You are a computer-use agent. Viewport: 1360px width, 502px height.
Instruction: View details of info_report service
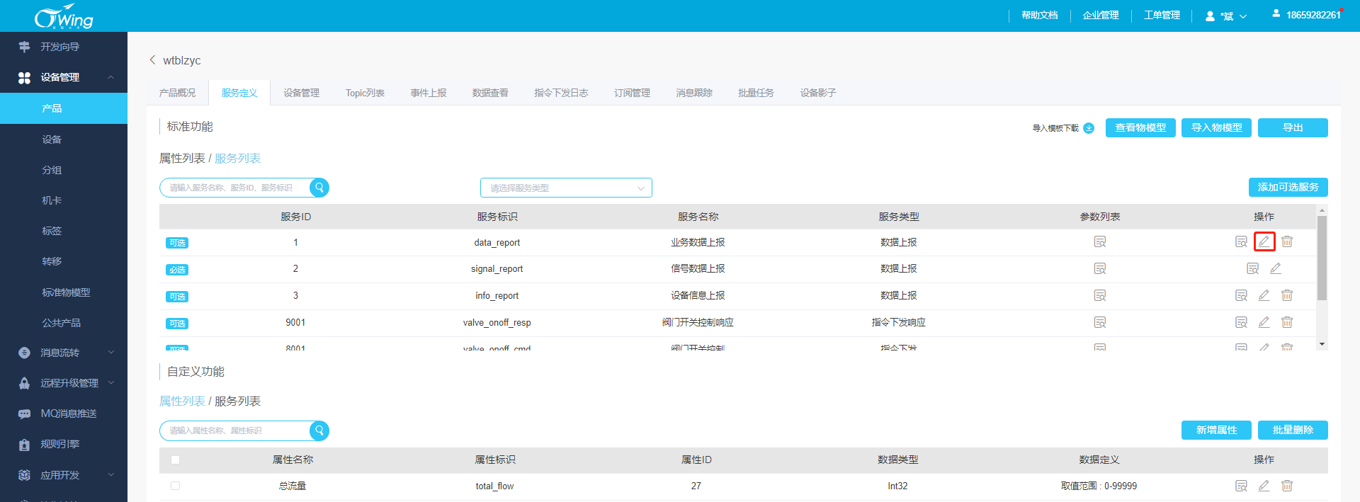(x=1241, y=295)
